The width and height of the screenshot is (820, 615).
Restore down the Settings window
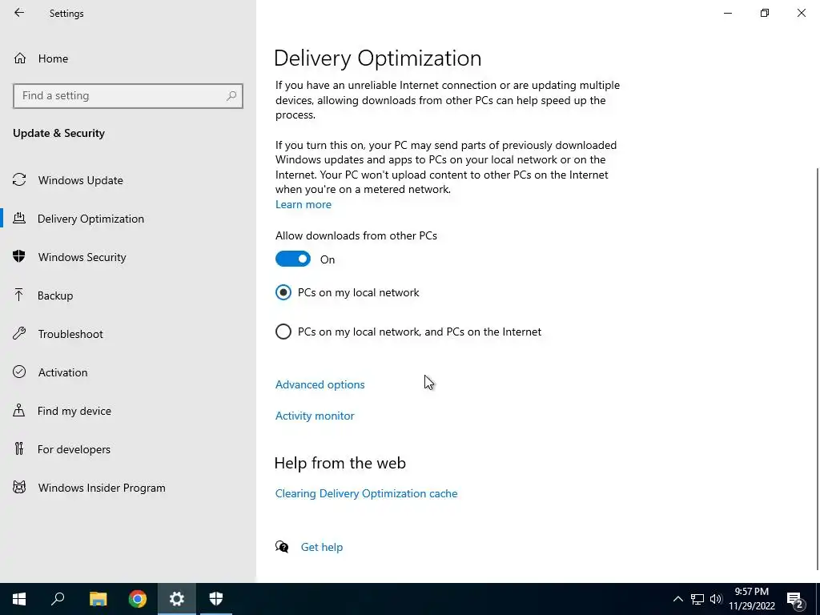[765, 13]
